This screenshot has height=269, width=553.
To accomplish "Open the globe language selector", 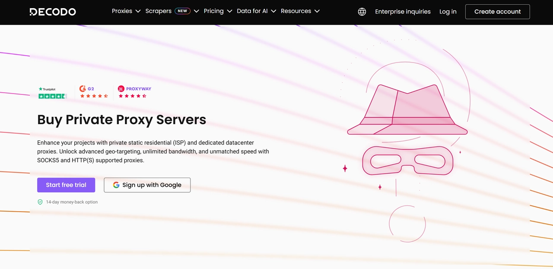I will click(x=362, y=12).
